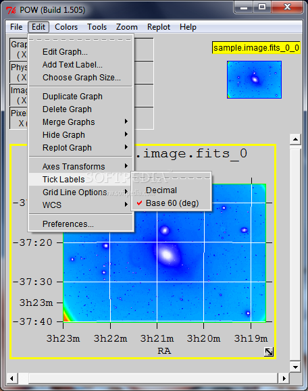Click the scroll left arrow button

pyautogui.click(x=11, y=378)
